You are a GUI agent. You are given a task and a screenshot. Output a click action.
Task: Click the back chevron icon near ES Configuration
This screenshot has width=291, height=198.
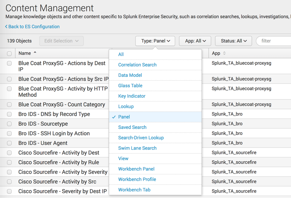[x=6, y=27]
